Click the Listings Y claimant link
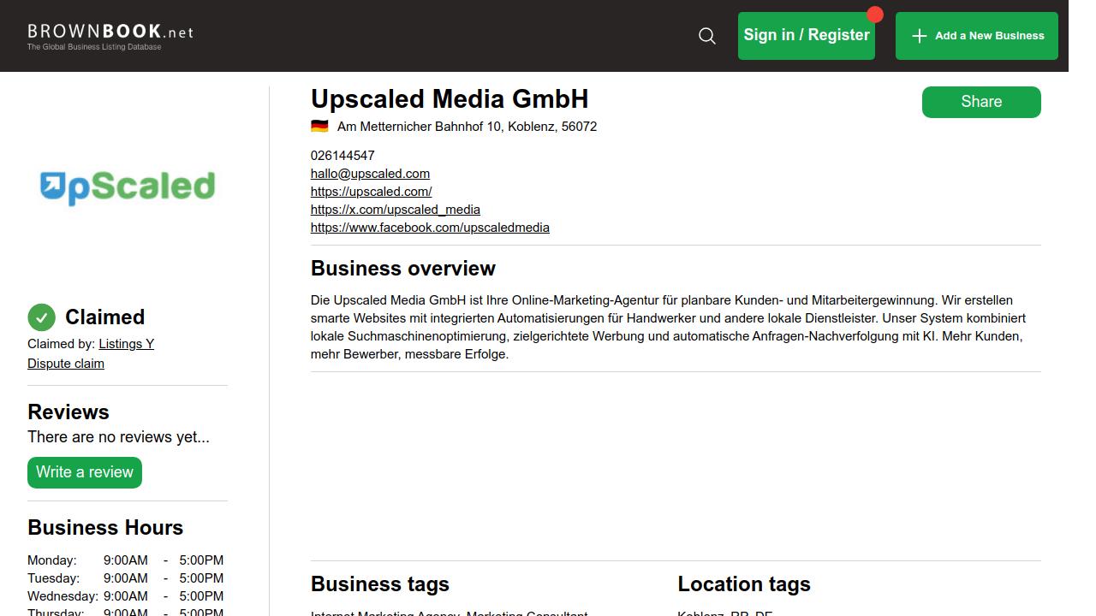 click(126, 344)
